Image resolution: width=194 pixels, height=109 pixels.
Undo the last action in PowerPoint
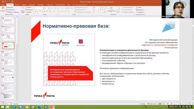point(5,2)
